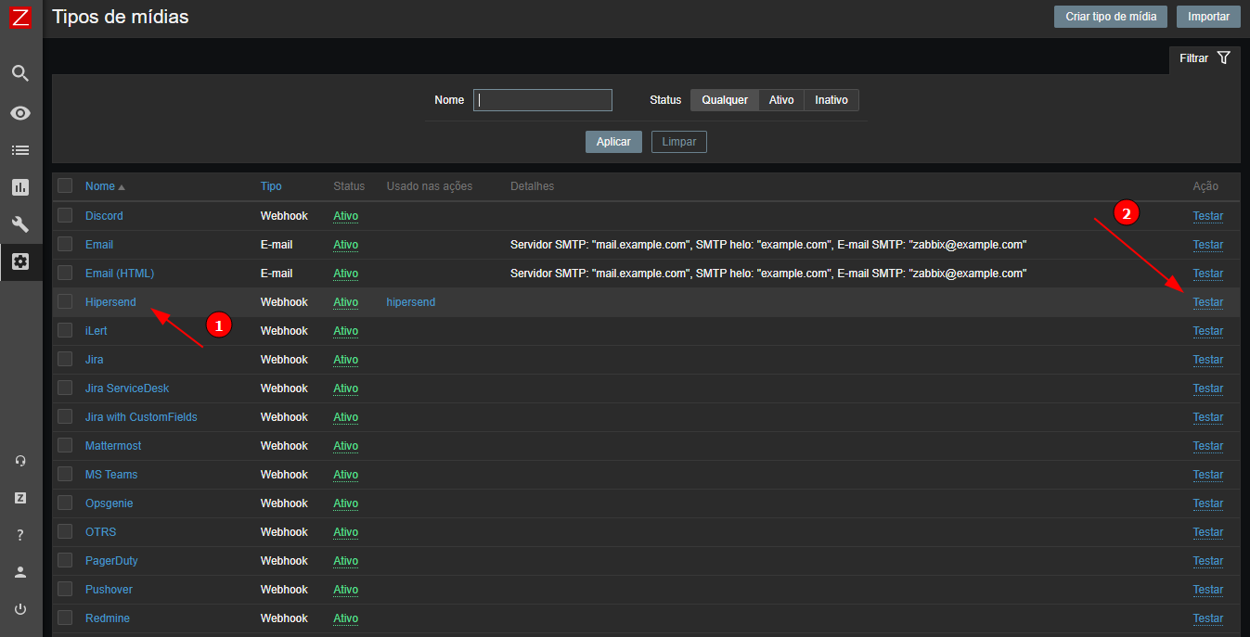This screenshot has width=1250, height=637.
Task: Click the Aplicar button
Action: pyautogui.click(x=613, y=142)
